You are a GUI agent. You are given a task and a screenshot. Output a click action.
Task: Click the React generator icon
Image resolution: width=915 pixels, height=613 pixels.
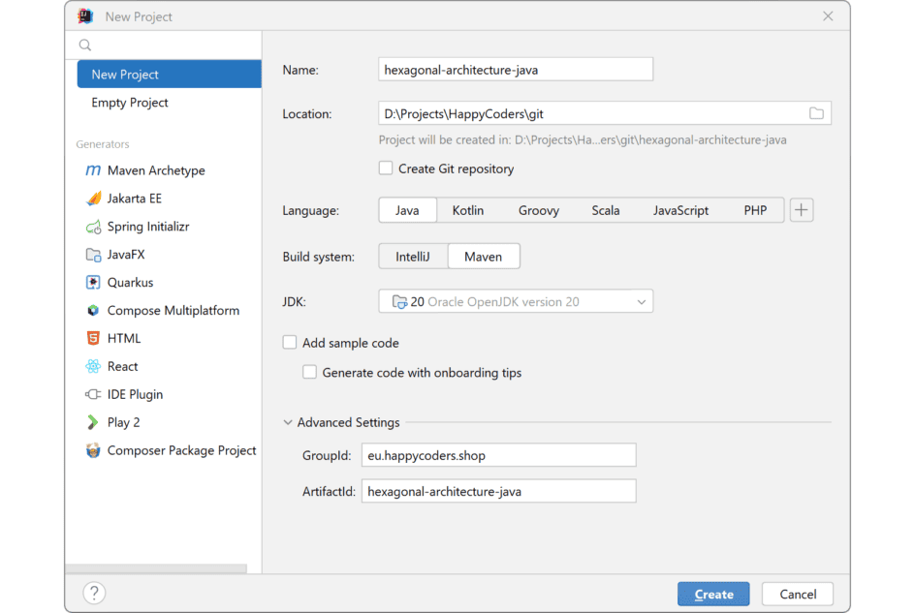point(93,367)
